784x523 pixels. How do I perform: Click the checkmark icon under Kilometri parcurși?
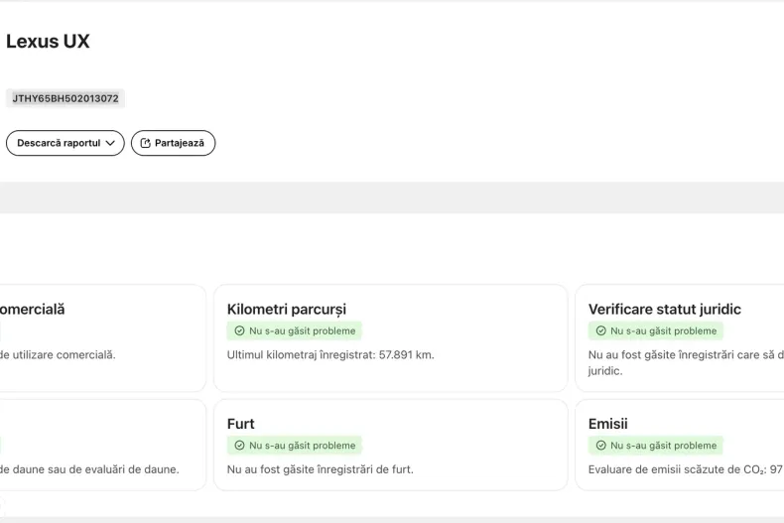239,331
